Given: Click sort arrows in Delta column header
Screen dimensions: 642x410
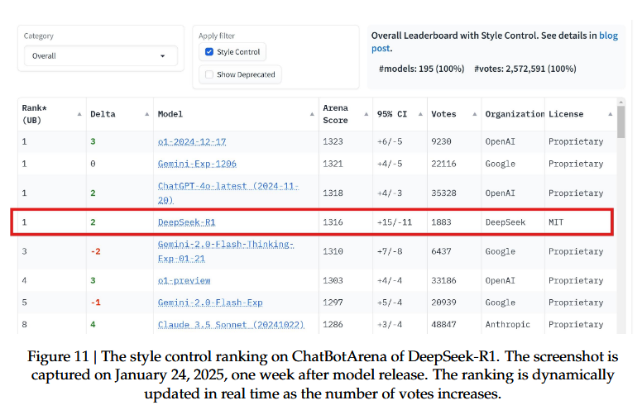Looking at the screenshot, I should click(146, 114).
